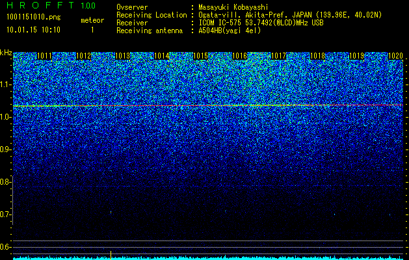Click the 1012 time marker

coord(84,56)
